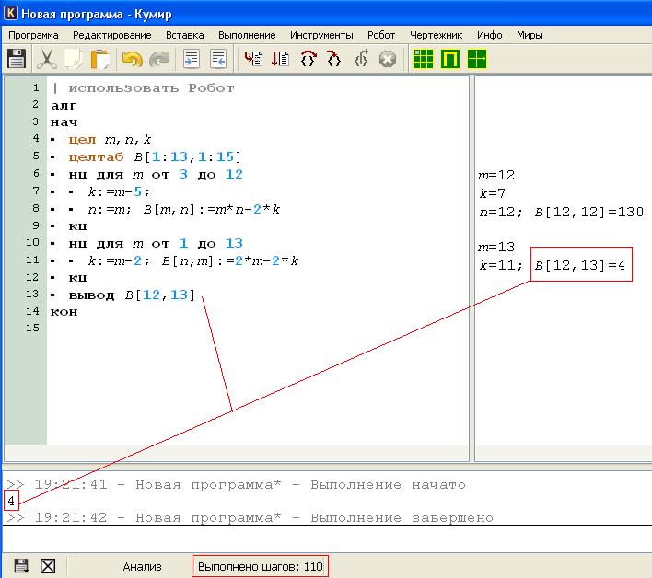This screenshot has width=652, height=578.
Task: Open the Программа menu
Action: tap(33, 35)
